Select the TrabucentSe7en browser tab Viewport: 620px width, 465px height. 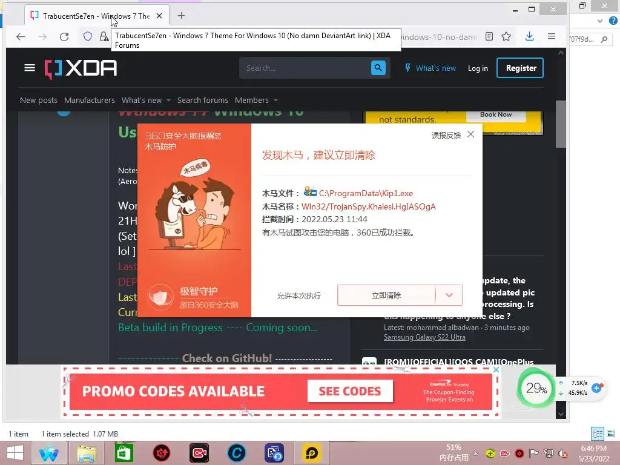pyautogui.click(x=96, y=16)
